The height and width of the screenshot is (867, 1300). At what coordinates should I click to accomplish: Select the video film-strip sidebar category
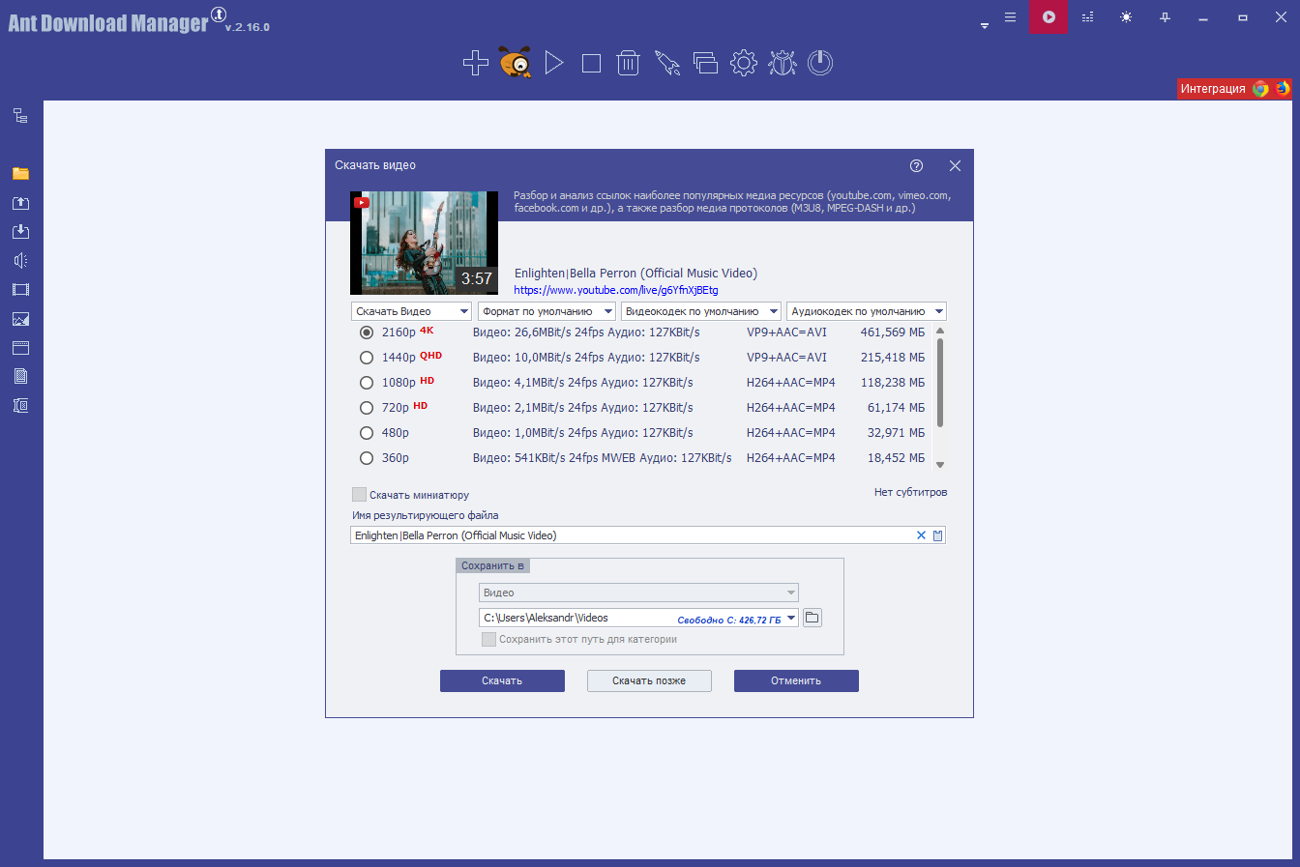pyautogui.click(x=20, y=290)
